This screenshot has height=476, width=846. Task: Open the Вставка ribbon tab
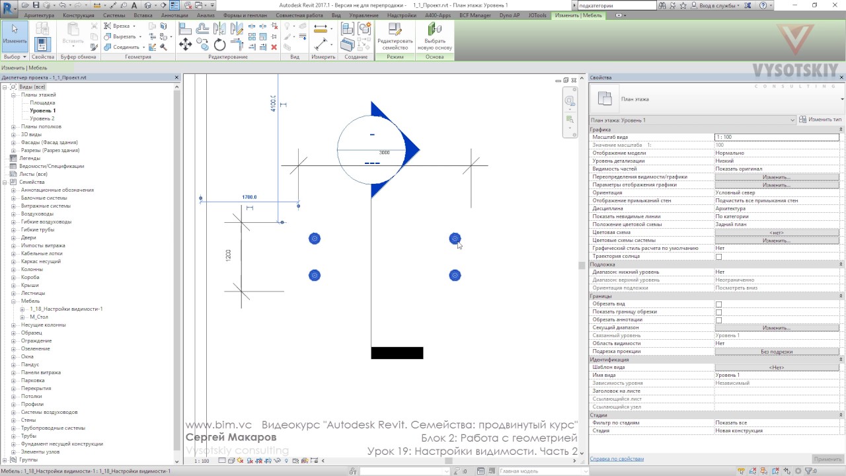point(143,15)
